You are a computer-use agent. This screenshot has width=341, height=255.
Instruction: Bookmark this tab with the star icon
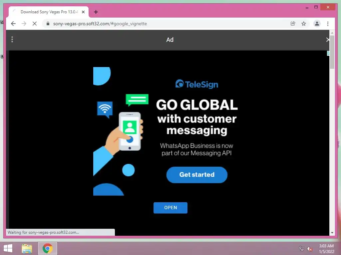[x=304, y=24]
